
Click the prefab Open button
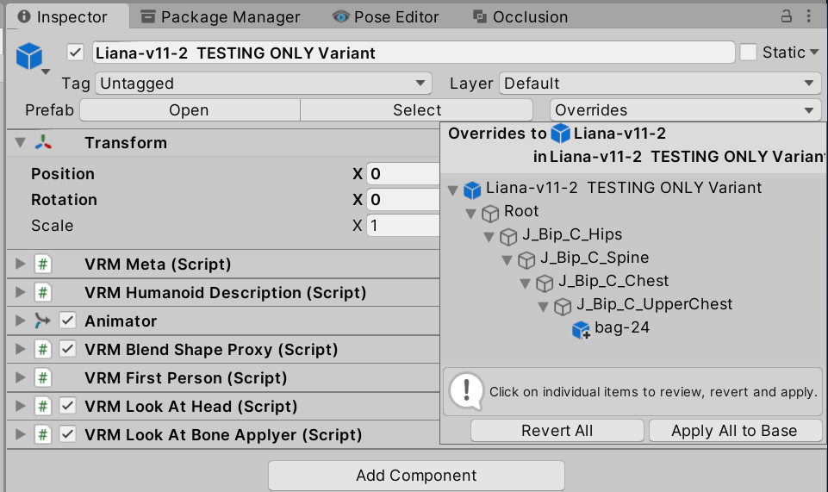189,109
